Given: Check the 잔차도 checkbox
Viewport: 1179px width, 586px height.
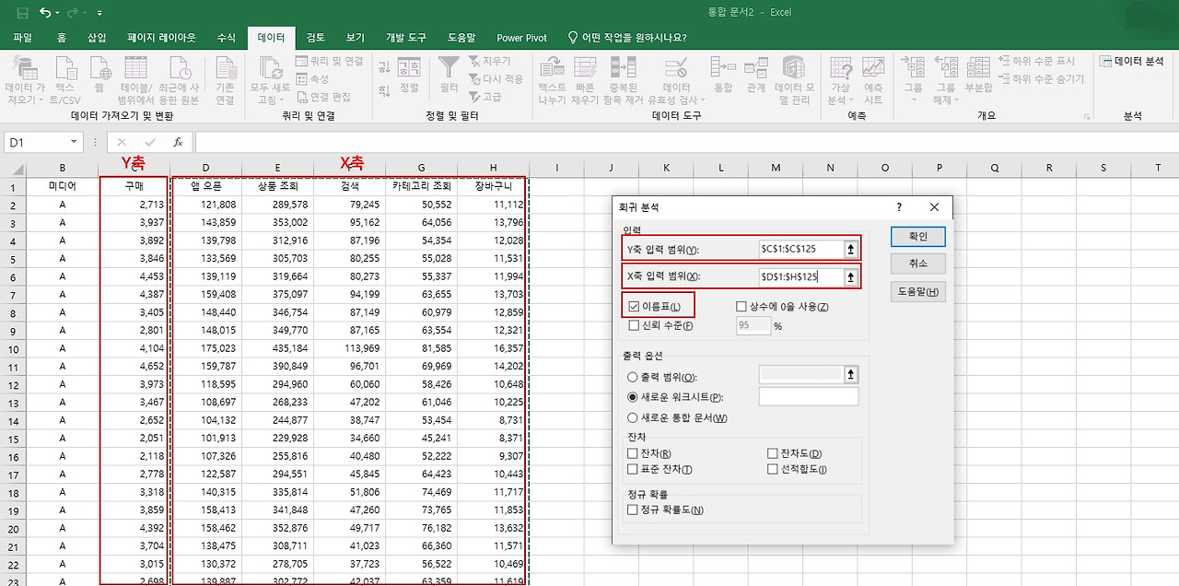Looking at the screenshot, I should [x=773, y=453].
